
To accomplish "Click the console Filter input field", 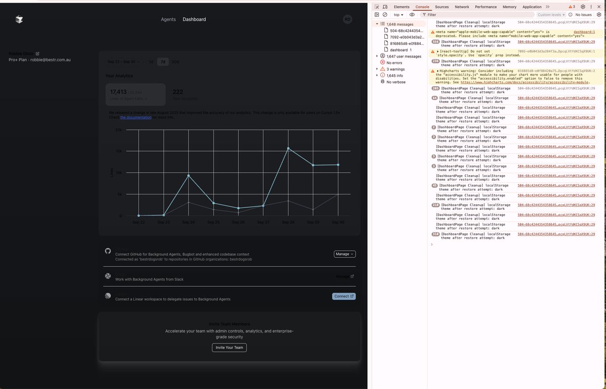I will [x=477, y=15].
